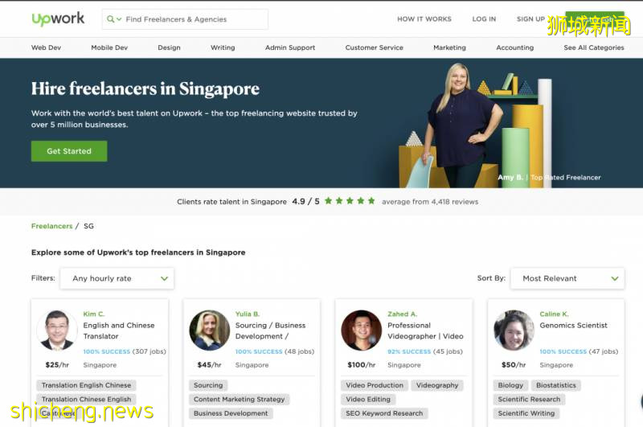Viewport: 643px width, 427px height.
Task: Open the How It Works link
Action: click(x=426, y=19)
